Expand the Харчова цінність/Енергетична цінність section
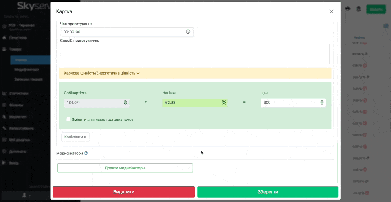The width and height of the screenshot is (391, 202). coord(102,73)
